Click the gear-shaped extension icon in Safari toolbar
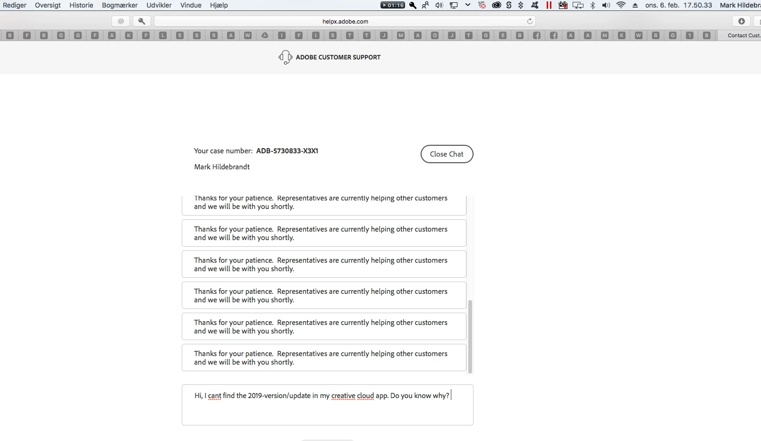Viewport: 761px width, 441px height. coord(121,21)
